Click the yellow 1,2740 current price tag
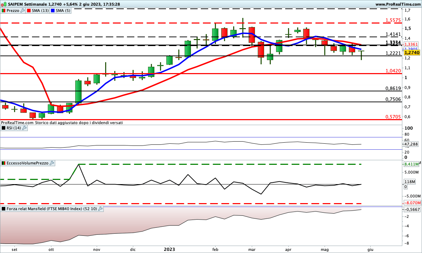422x253 pixels. [x=411, y=53]
